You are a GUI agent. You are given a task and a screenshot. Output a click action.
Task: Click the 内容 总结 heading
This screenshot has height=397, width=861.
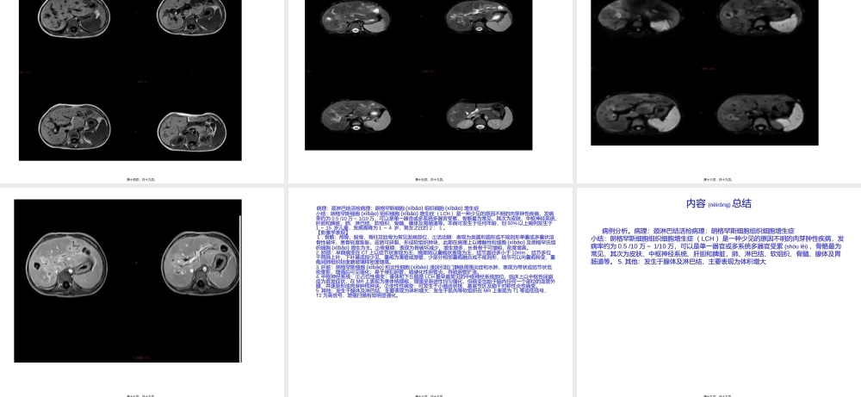pos(718,204)
